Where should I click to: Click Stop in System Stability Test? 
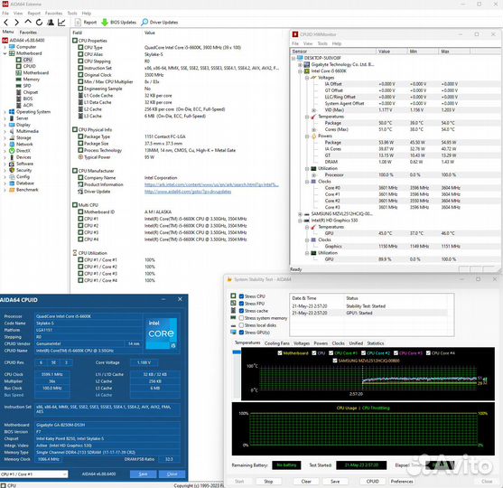[268, 482]
